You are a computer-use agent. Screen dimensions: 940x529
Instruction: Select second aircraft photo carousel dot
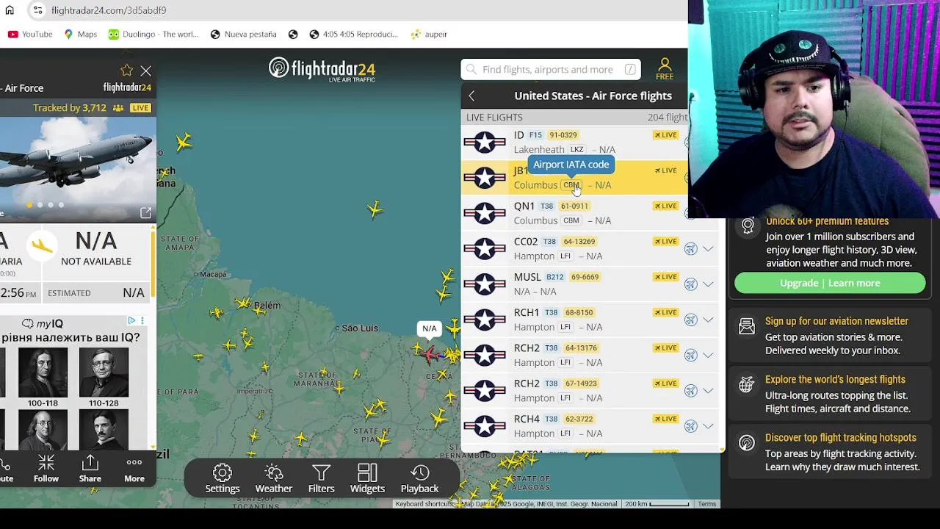pyautogui.click(x=40, y=205)
